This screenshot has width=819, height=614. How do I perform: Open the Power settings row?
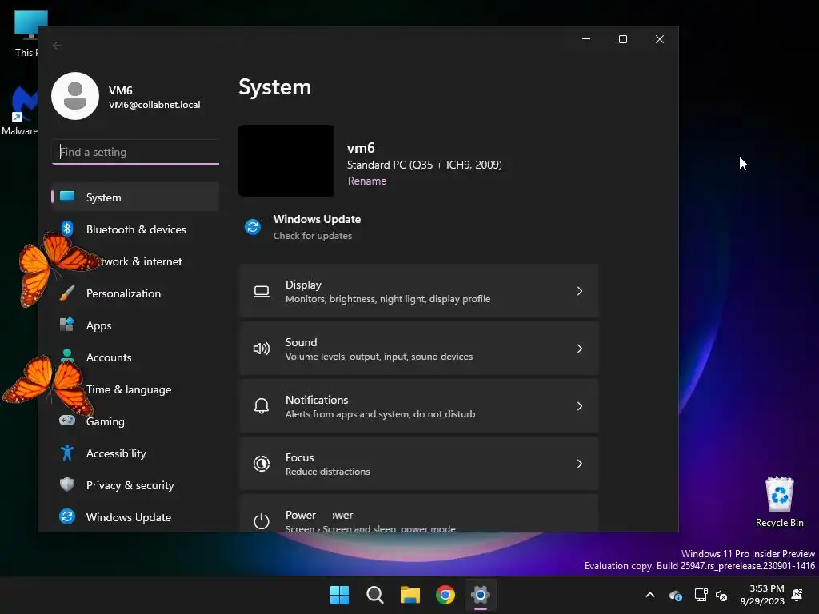click(x=419, y=513)
